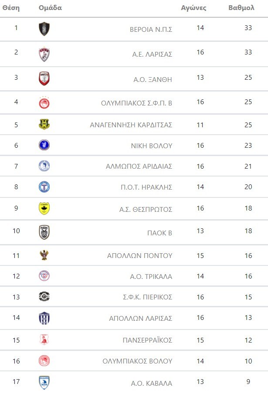Click the Βαθμολ column header
Image resolution: width=268 pixels, height=394 pixels.
point(241,8)
